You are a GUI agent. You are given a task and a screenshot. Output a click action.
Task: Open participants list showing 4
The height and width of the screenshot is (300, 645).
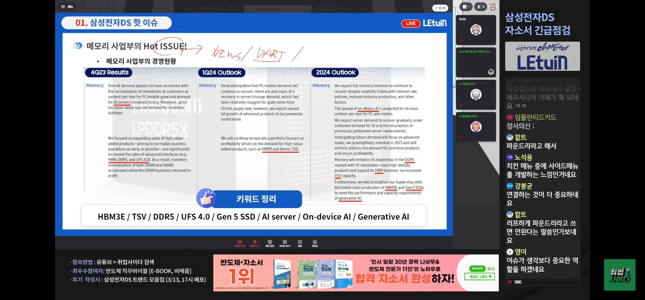[x=480, y=7]
